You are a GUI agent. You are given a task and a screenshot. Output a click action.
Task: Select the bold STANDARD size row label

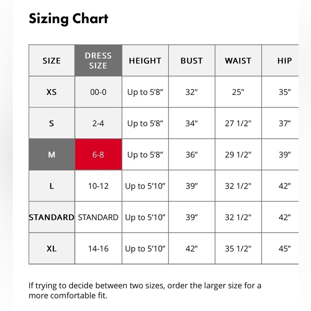pyautogui.click(x=52, y=217)
